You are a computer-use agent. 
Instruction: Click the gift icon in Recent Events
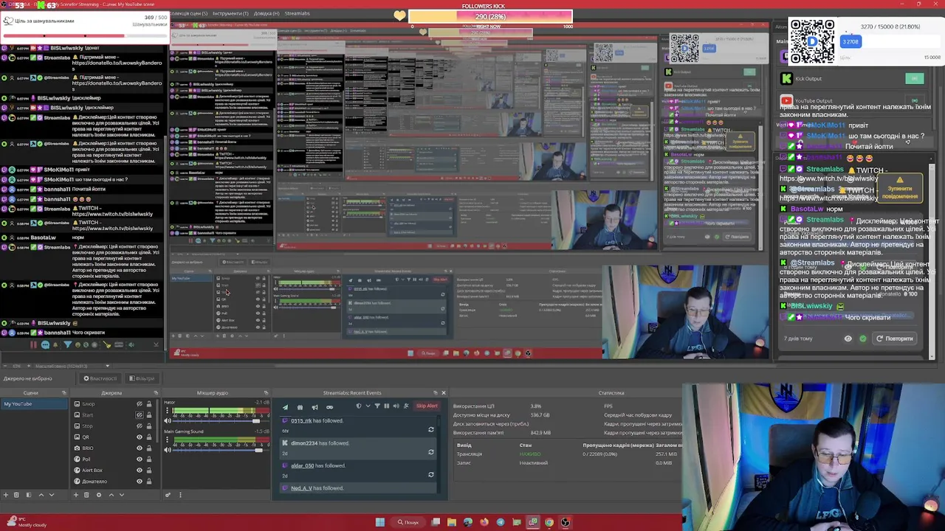[300, 407]
